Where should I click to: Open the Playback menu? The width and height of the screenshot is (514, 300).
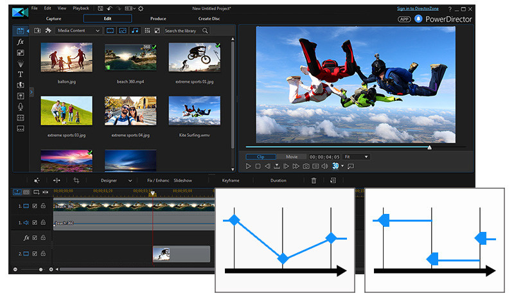coord(81,8)
